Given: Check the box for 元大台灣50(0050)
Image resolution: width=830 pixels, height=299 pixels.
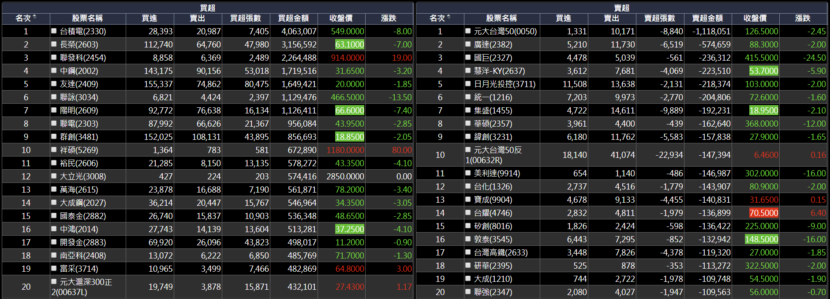Looking at the screenshot, I should coord(468,31).
